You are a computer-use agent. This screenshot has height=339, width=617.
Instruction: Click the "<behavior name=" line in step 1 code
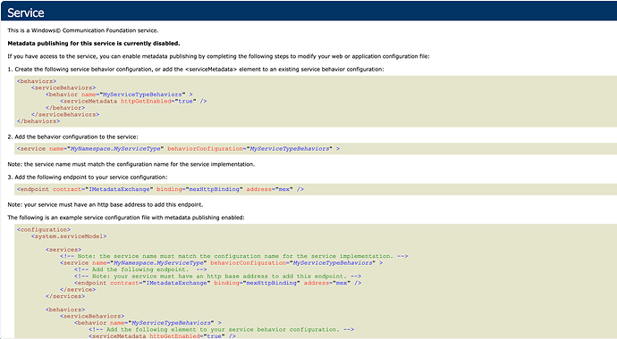coord(119,95)
